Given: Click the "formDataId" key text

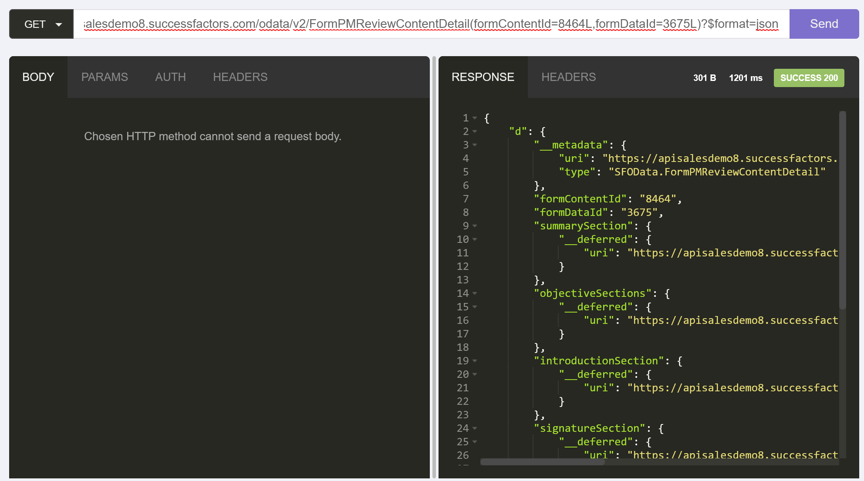Looking at the screenshot, I should pos(571,212).
